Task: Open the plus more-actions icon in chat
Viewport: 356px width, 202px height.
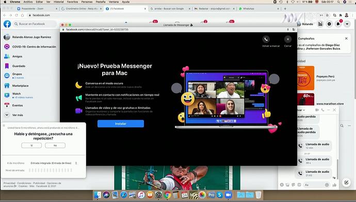Action: click(282, 185)
